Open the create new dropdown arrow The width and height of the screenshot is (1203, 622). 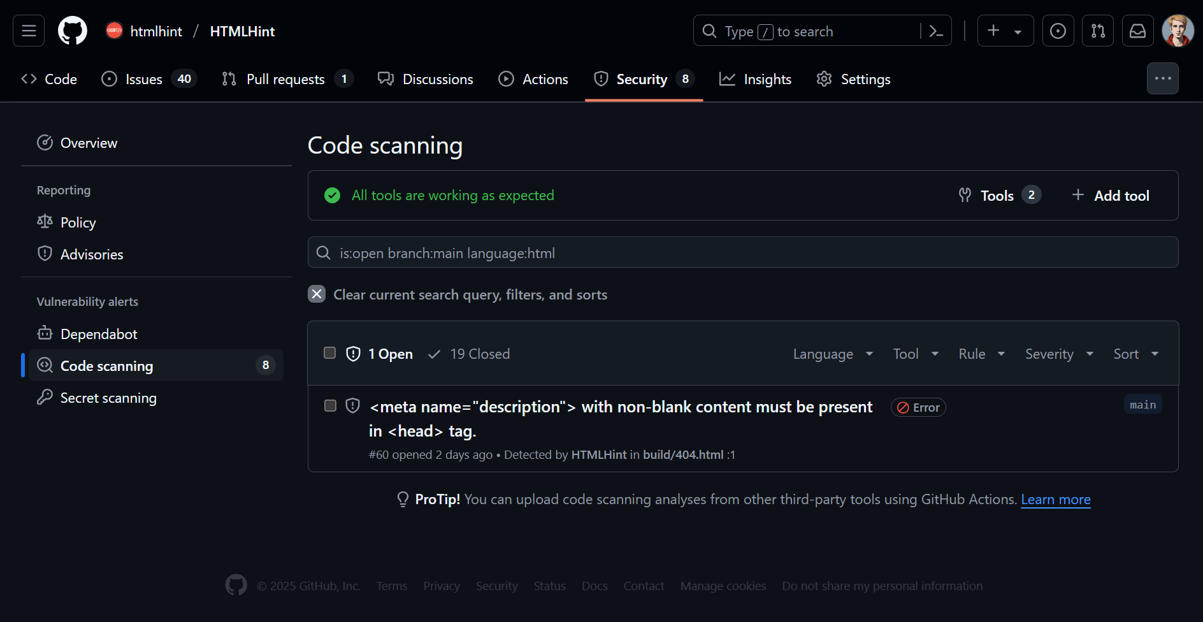[x=1018, y=30]
